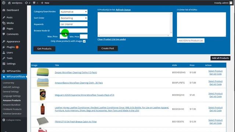Open the Category/SearchIndex Automotive dropdown

coord(73,12)
